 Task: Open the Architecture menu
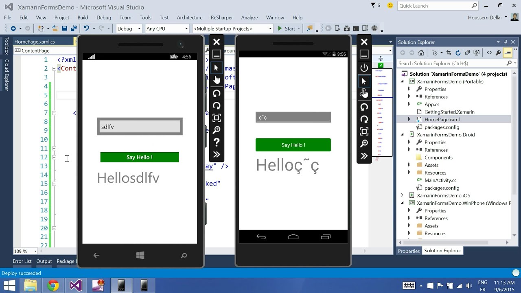point(190,17)
